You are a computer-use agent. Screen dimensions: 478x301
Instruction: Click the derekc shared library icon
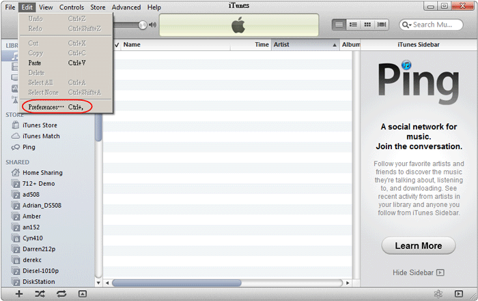[15, 260]
